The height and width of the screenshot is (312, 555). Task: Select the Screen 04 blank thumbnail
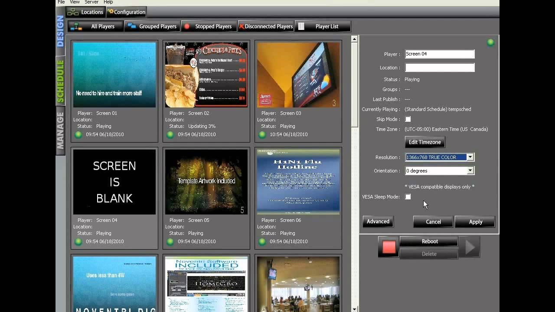[114, 182]
